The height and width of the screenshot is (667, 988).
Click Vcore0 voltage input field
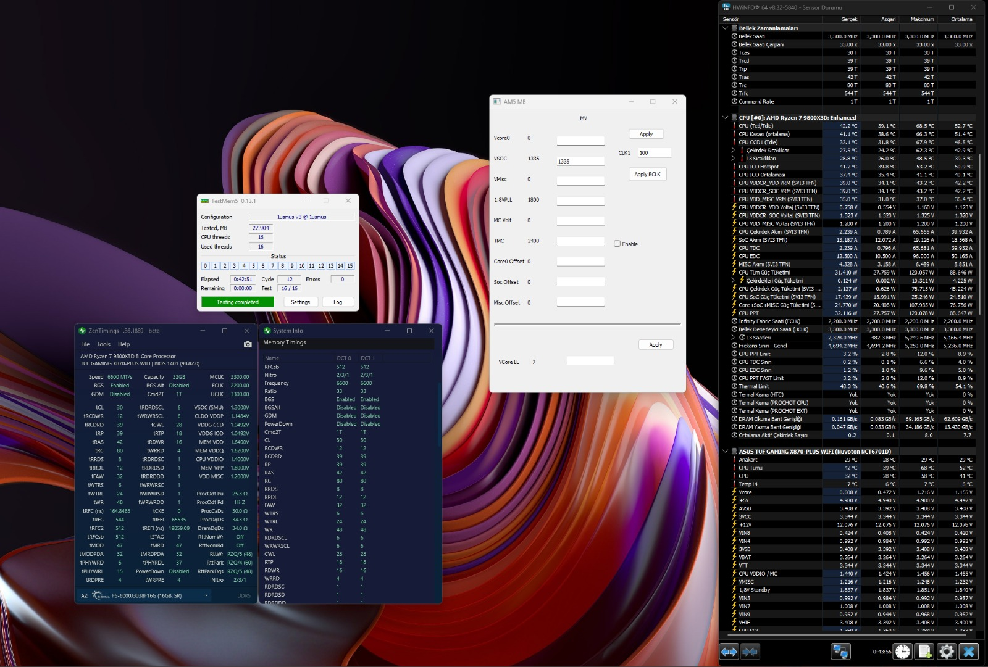pos(580,141)
